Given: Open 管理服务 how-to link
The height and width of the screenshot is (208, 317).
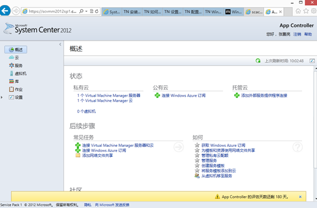Looking at the screenshot, I should (x=209, y=161).
